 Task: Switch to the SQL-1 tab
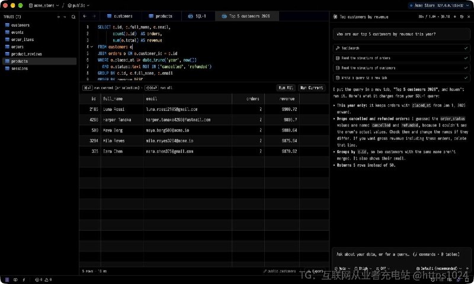pyautogui.click(x=197, y=17)
